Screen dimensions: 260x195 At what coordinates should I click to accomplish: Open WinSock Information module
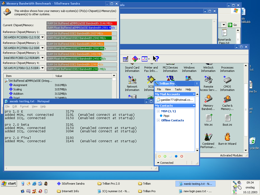(x=208, y=69)
